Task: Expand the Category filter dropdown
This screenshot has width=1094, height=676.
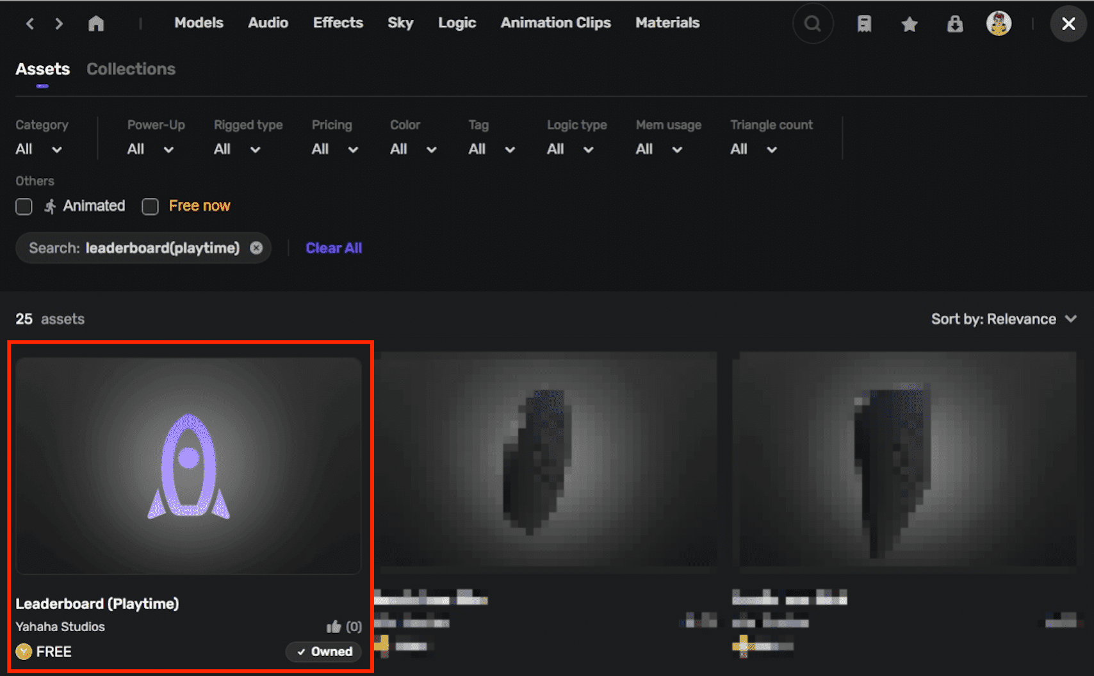Action: pyautogui.click(x=39, y=149)
